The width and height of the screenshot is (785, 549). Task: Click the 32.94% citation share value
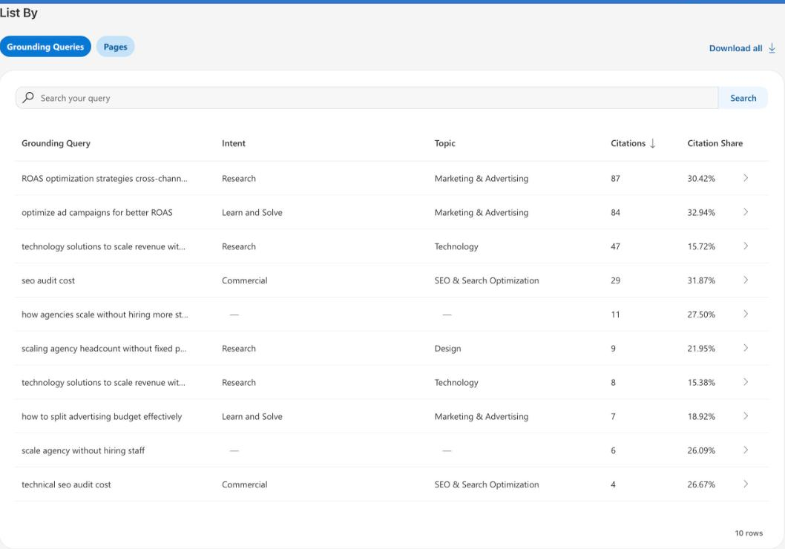701,212
